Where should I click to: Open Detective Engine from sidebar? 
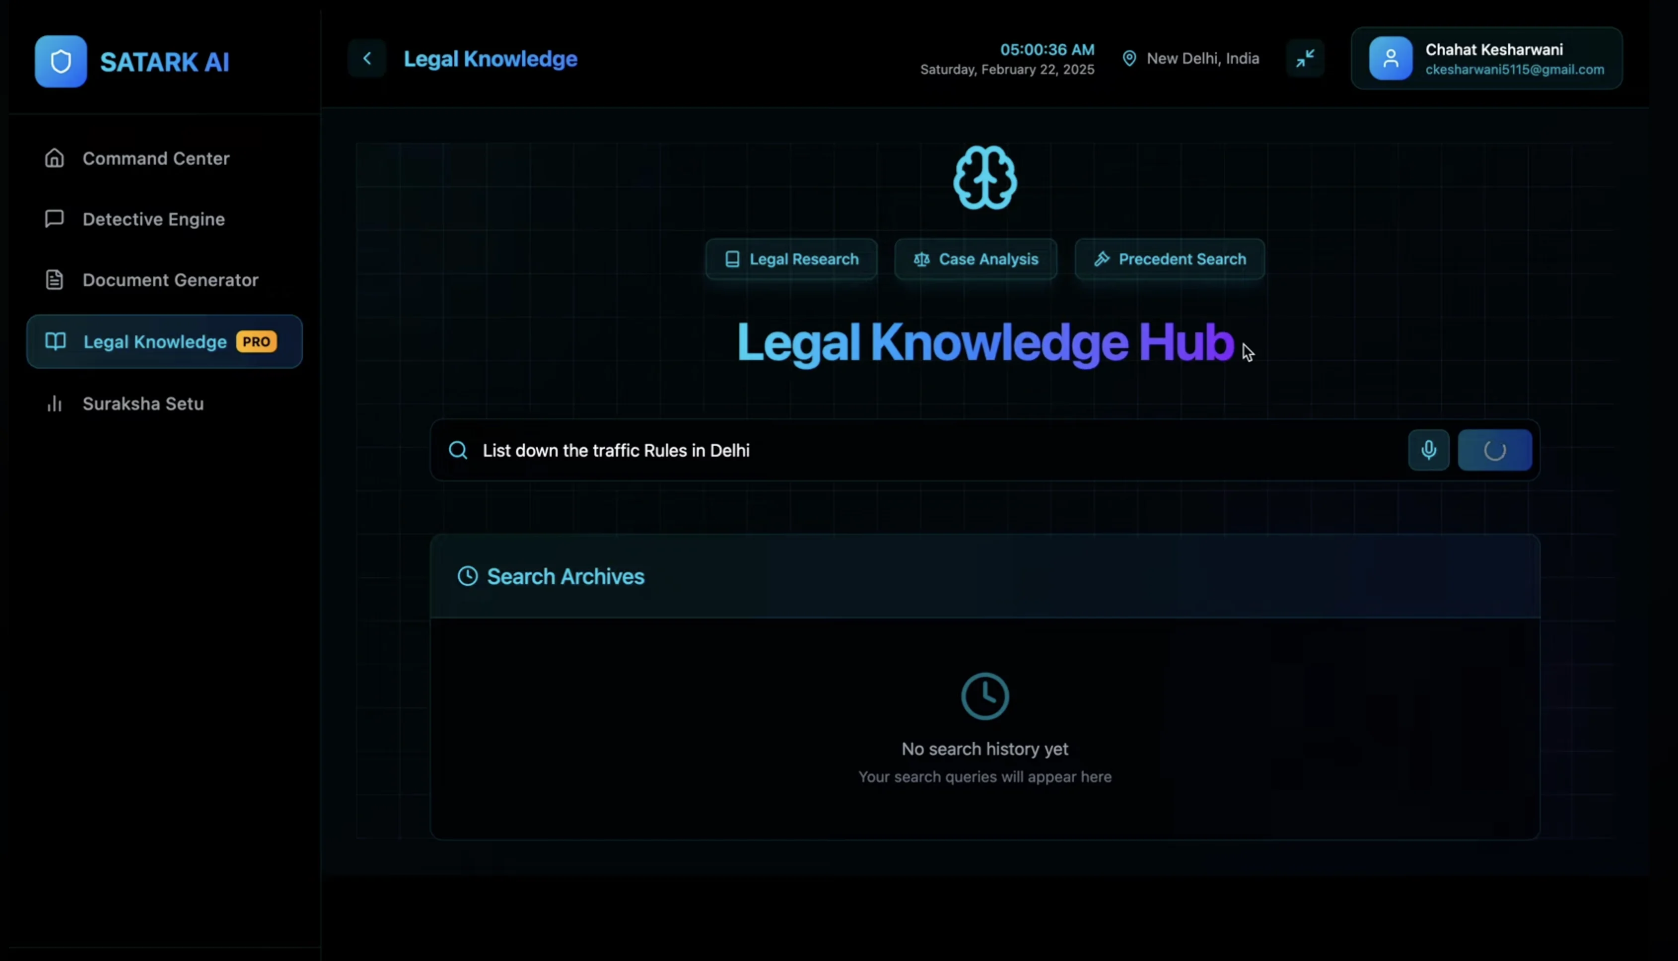pyautogui.click(x=164, y=219)
